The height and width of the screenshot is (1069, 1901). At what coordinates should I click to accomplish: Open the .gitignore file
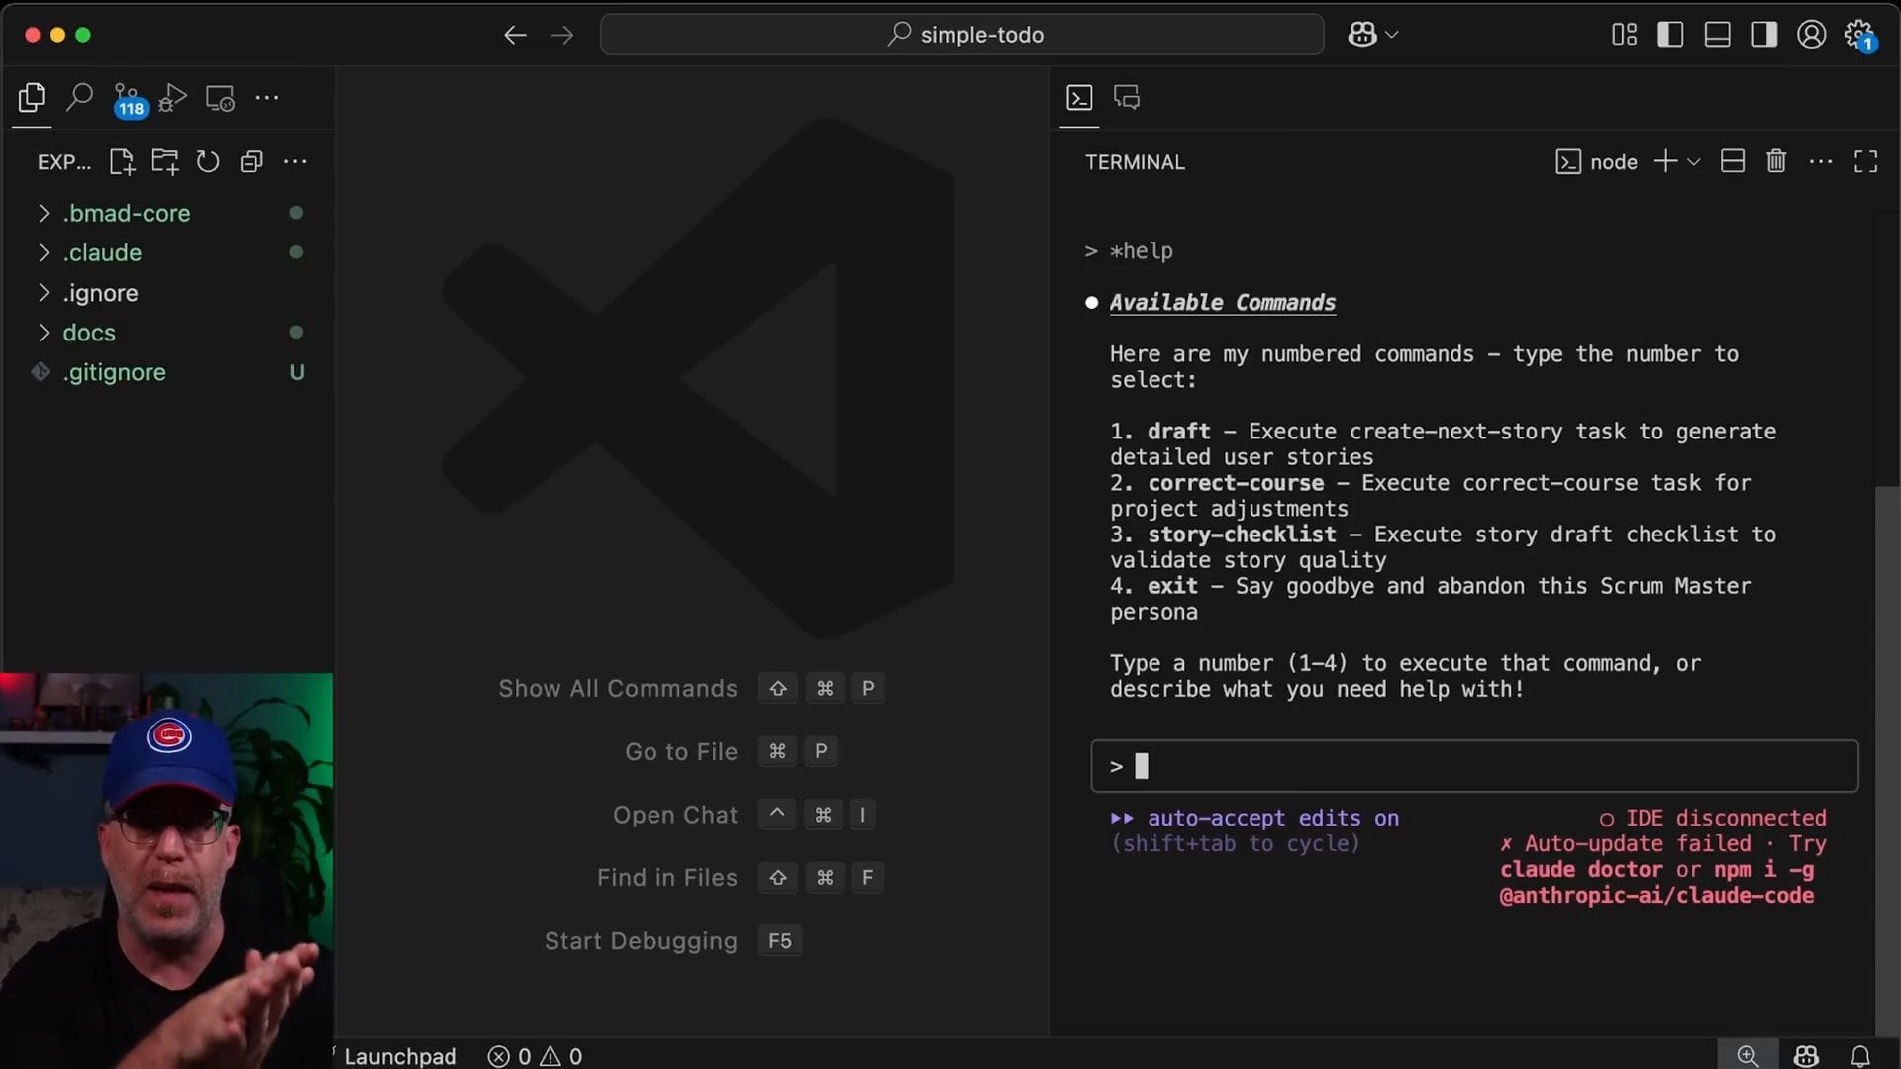(114, 372)
